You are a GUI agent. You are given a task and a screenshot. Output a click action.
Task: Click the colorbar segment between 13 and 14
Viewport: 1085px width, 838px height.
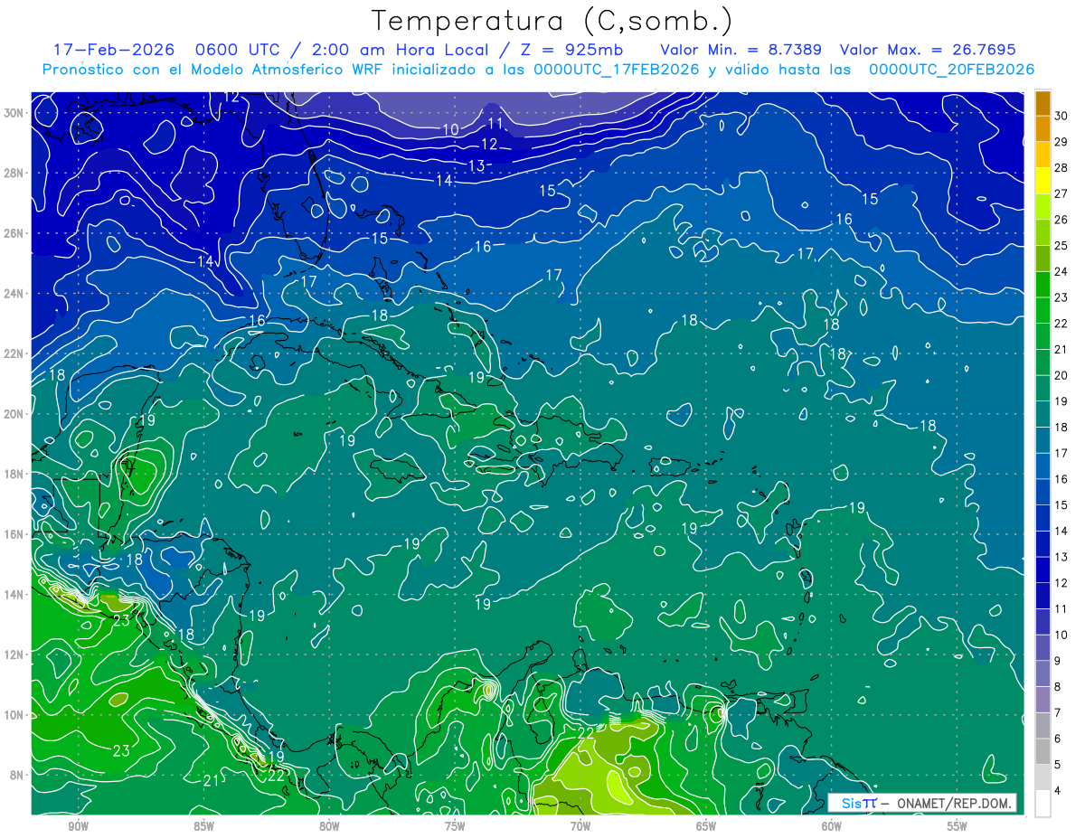[x=1043, y=544]
